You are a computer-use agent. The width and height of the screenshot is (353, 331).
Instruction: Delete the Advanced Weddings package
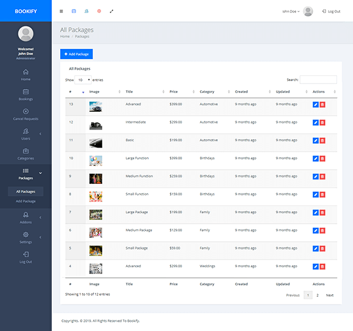322,266
